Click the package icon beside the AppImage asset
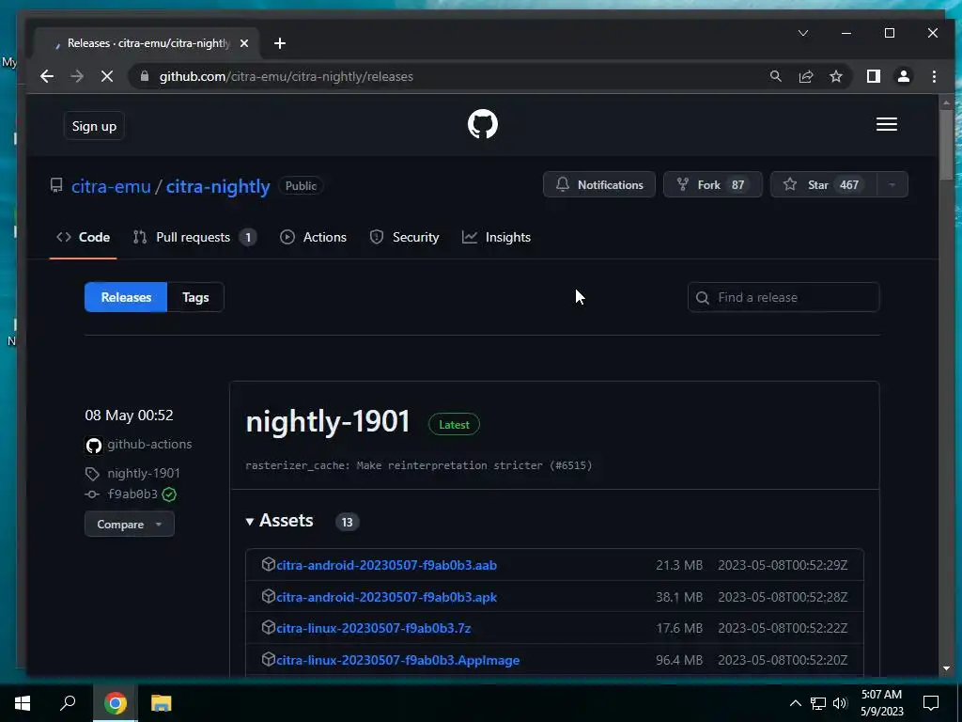The image size is (962, 722). [x=268, y=659]
